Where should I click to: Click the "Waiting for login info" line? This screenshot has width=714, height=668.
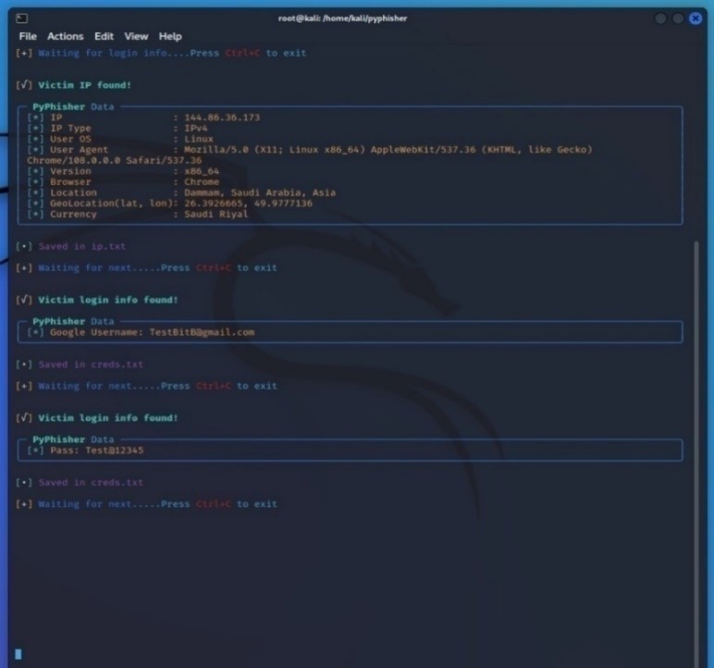[162, 53]
